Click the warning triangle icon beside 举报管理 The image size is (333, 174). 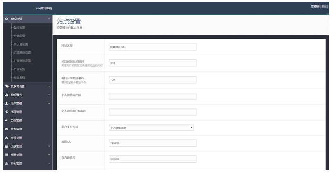pyautogui.click(x=7, y=138)
